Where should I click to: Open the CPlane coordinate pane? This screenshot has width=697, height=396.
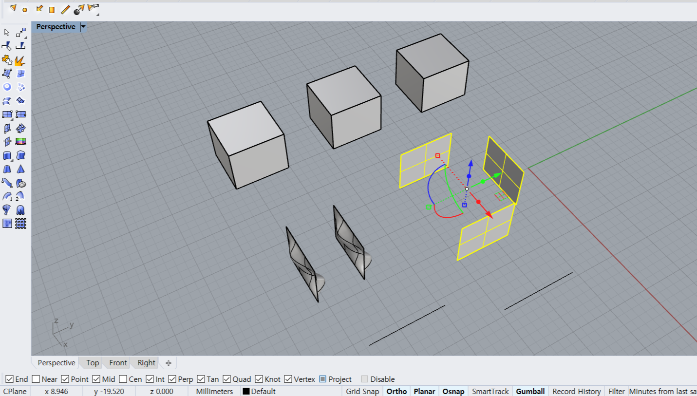15,391
